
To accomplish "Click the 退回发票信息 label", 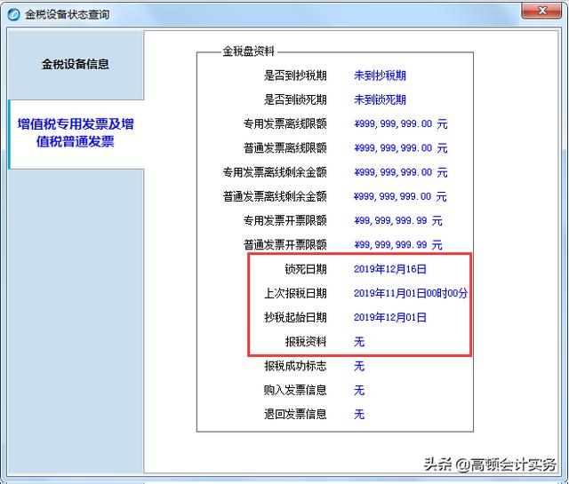I will pos(295,414).
